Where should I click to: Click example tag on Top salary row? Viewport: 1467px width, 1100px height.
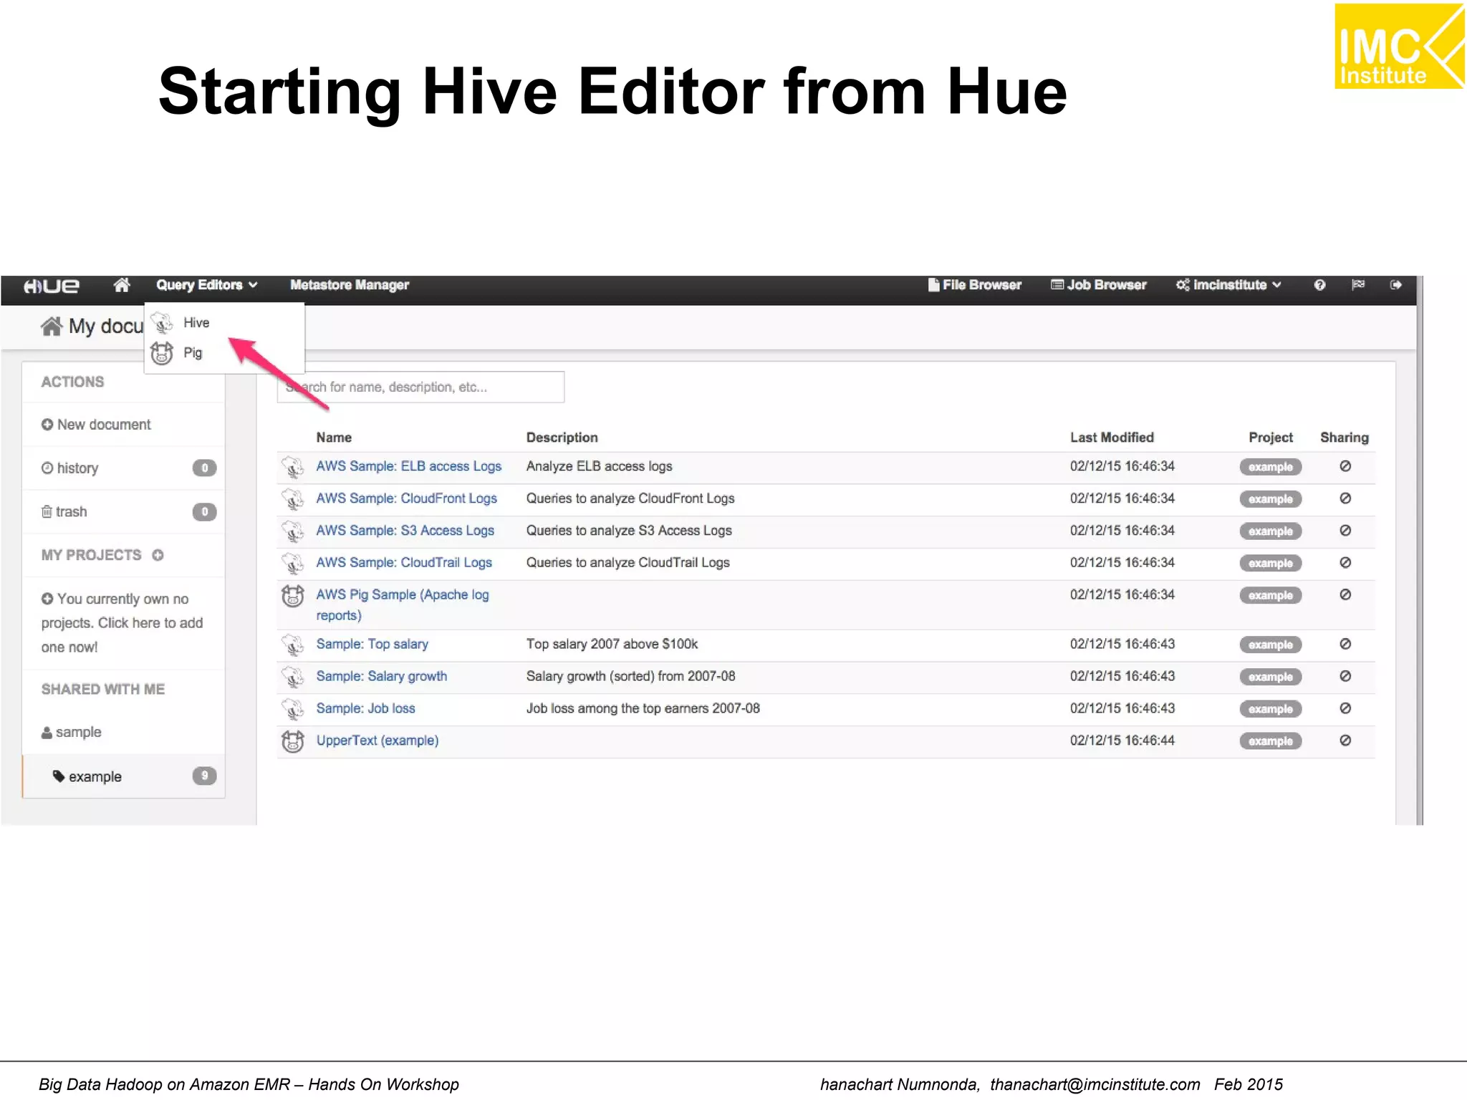point(1271,645)
